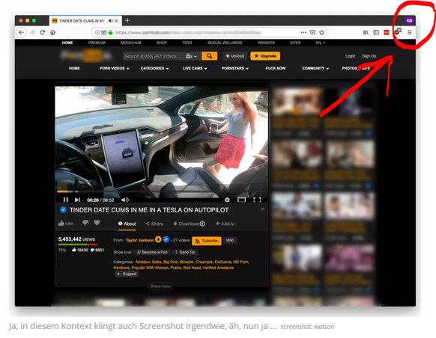Viewport: 436px width, 338px height.
Task: Click the Suggest plus button
Action: click(127, 274)
